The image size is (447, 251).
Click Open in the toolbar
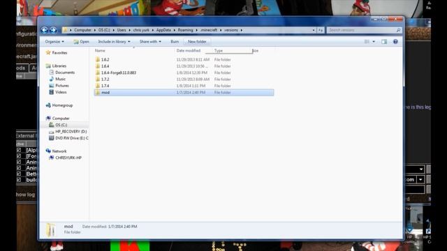click(x=81, y=42)
